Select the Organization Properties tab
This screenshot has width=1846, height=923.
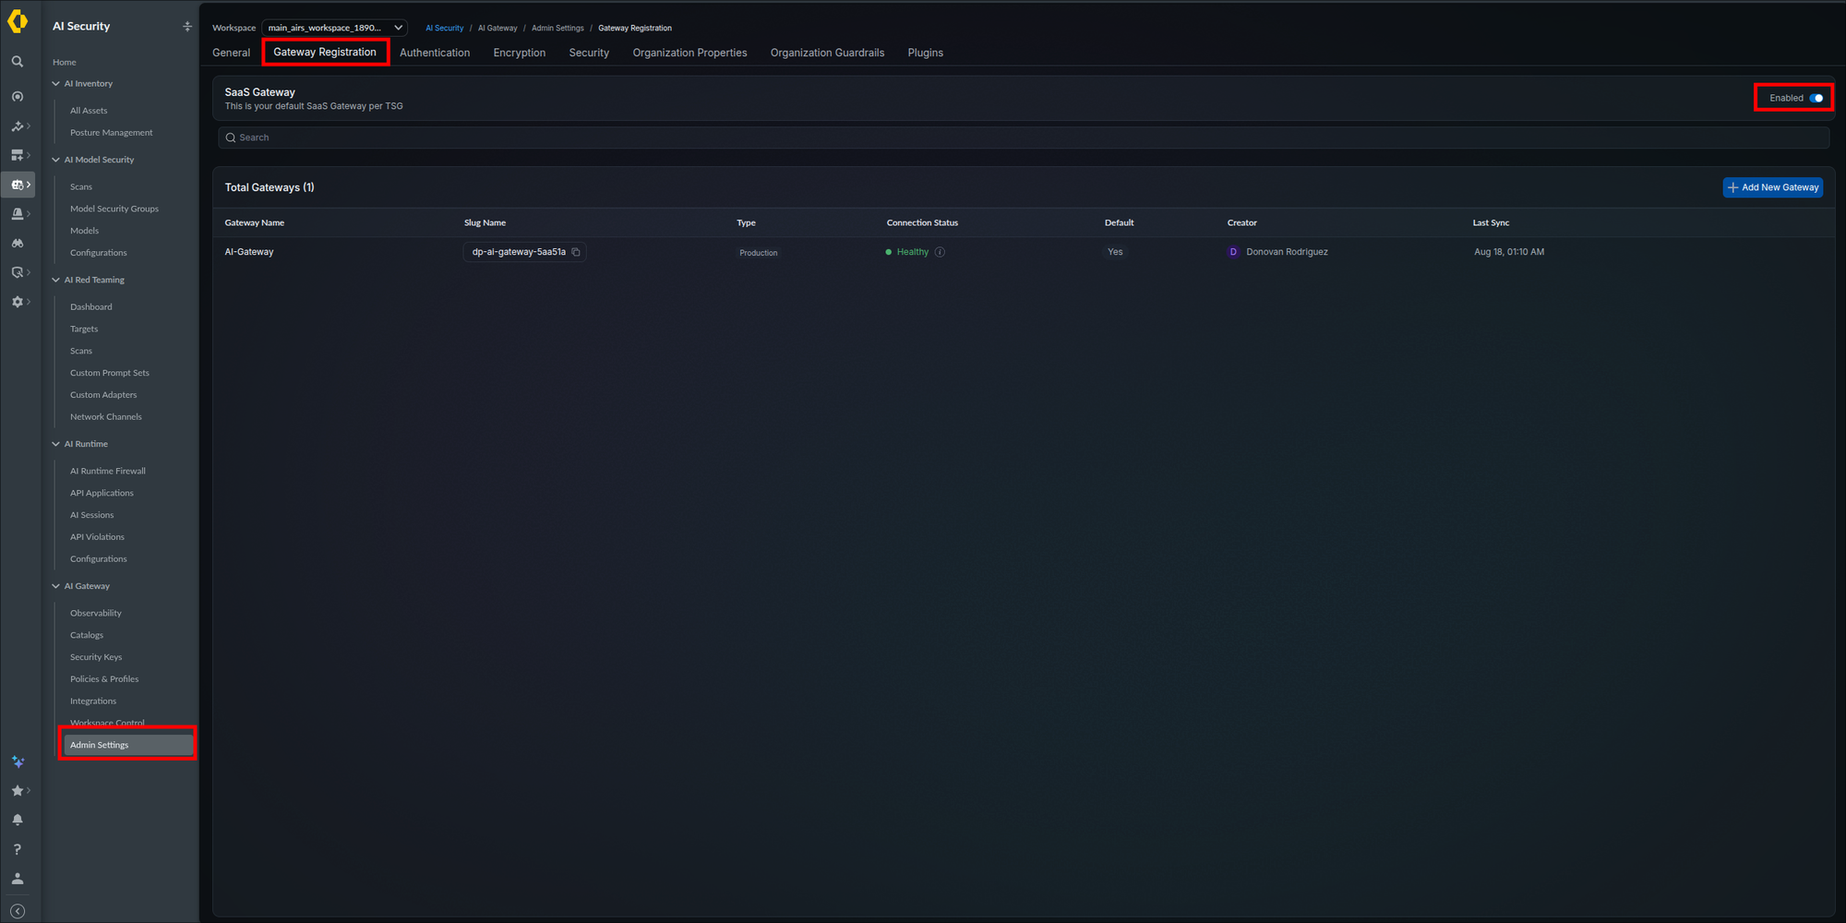689,53
